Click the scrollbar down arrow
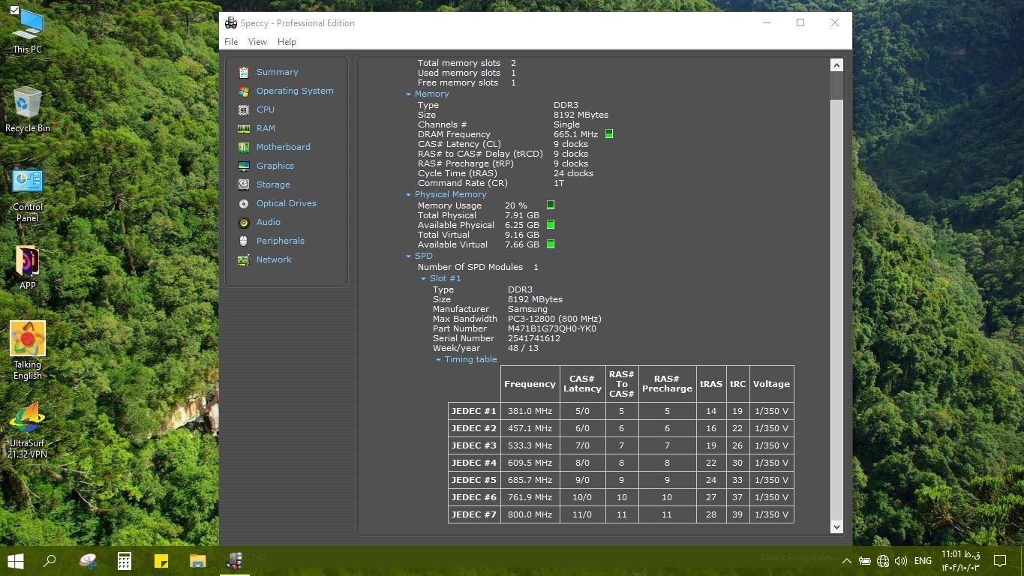 pyautogui.click(x=836, y=527)
